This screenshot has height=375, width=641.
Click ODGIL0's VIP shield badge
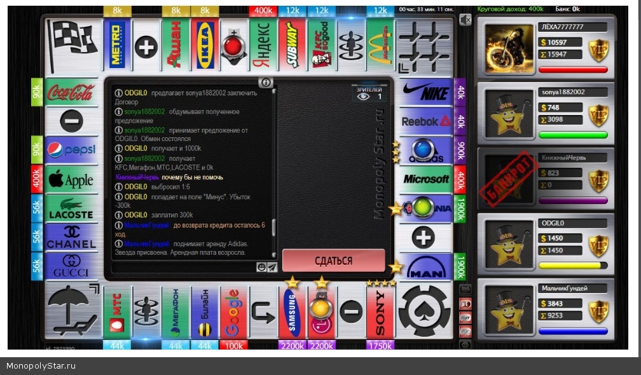pyautogui.click(x=598, y=246)
